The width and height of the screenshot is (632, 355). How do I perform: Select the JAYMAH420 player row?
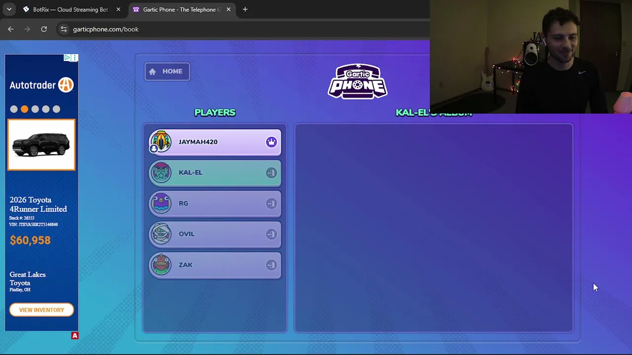(x=215, y=142)
